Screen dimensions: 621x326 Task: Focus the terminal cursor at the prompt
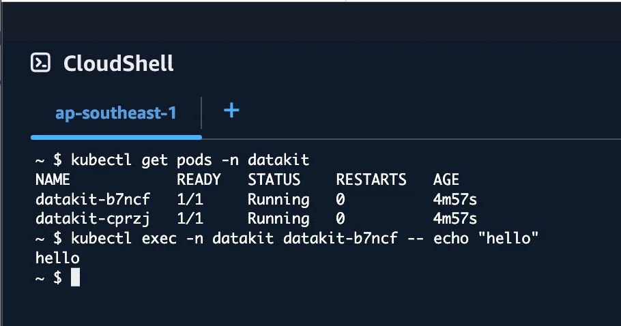75,278
